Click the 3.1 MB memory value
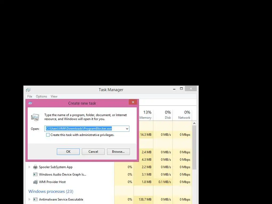 (147, 175)
